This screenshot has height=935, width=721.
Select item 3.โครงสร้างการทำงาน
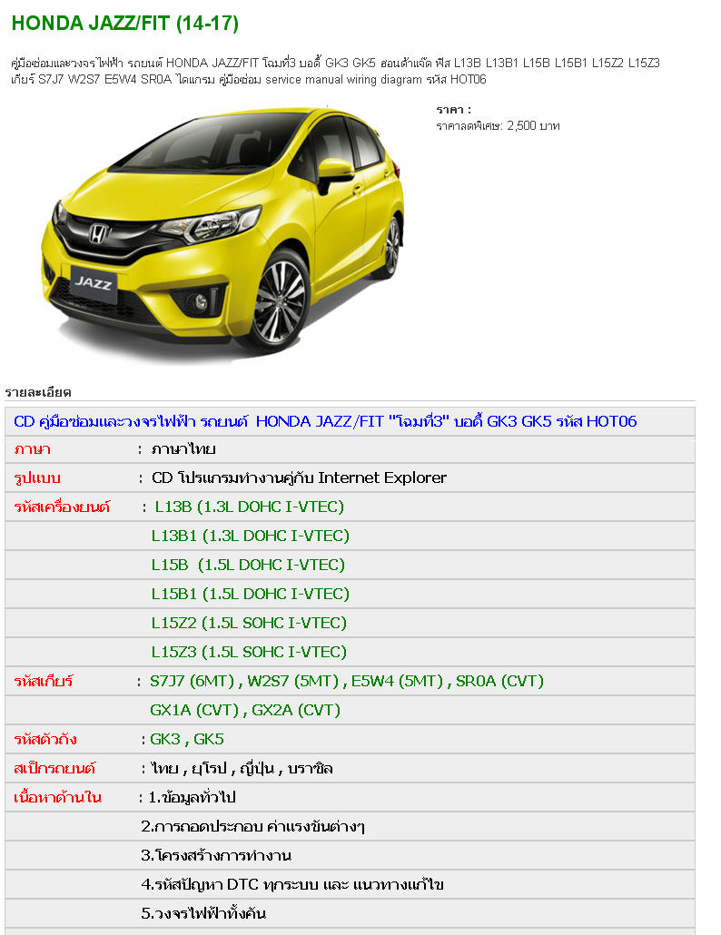point(216,855)
